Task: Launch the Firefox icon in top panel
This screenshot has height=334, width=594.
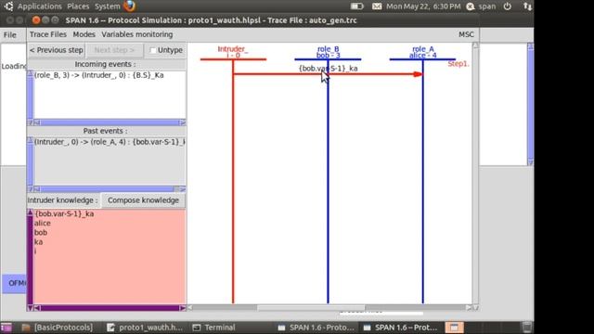Action: click(130, 6)
